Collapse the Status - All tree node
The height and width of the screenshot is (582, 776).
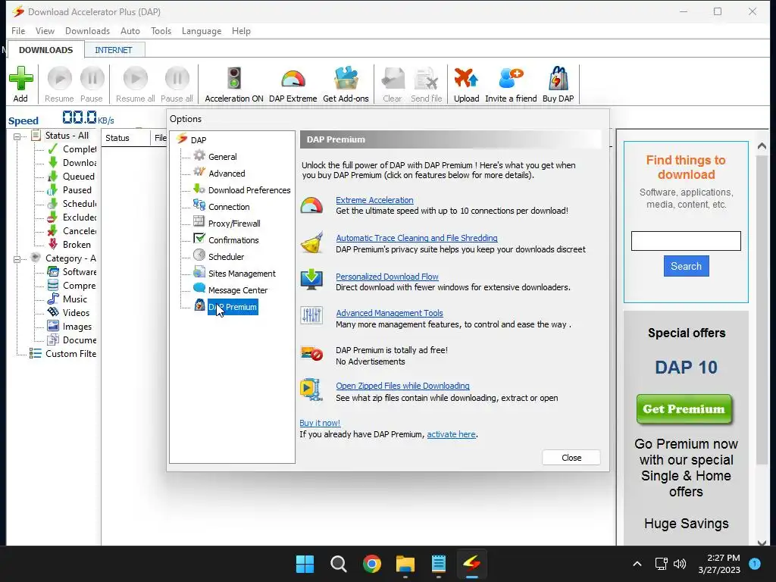(17, 136)
